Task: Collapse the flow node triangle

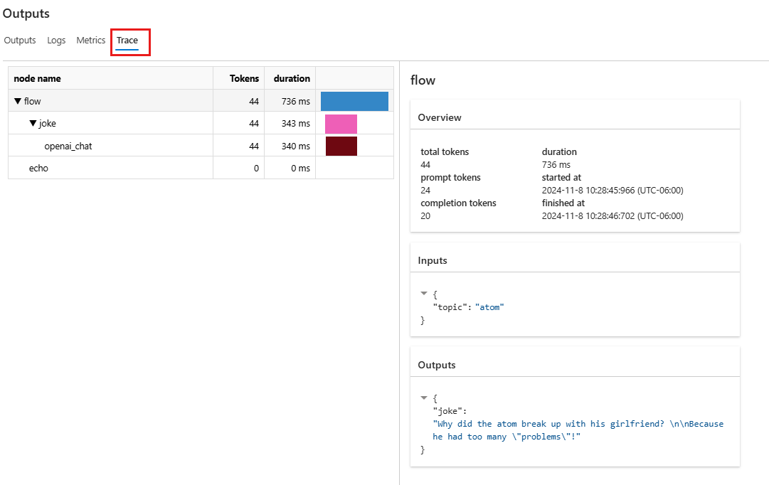Action: click(18, 102)
